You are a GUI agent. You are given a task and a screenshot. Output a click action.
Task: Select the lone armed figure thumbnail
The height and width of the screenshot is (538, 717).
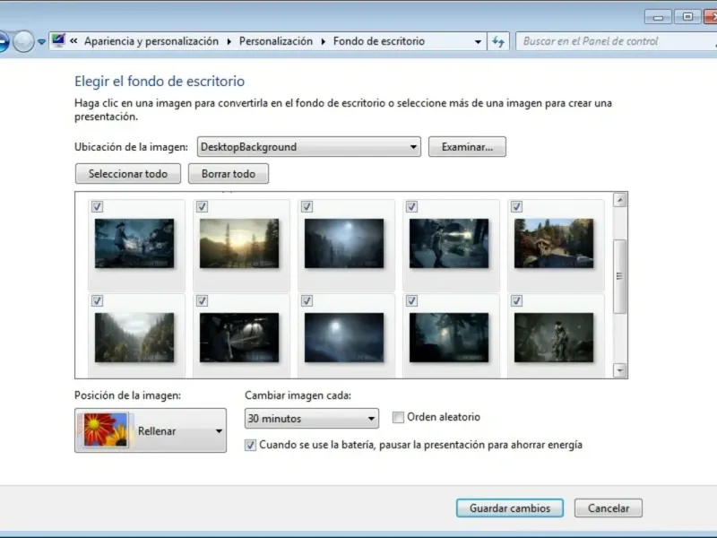554,338
